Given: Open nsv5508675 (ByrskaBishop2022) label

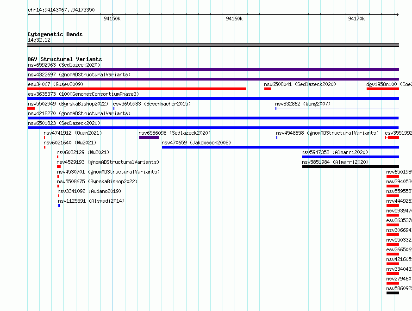Looking at the screenshot, I should 97,181.
